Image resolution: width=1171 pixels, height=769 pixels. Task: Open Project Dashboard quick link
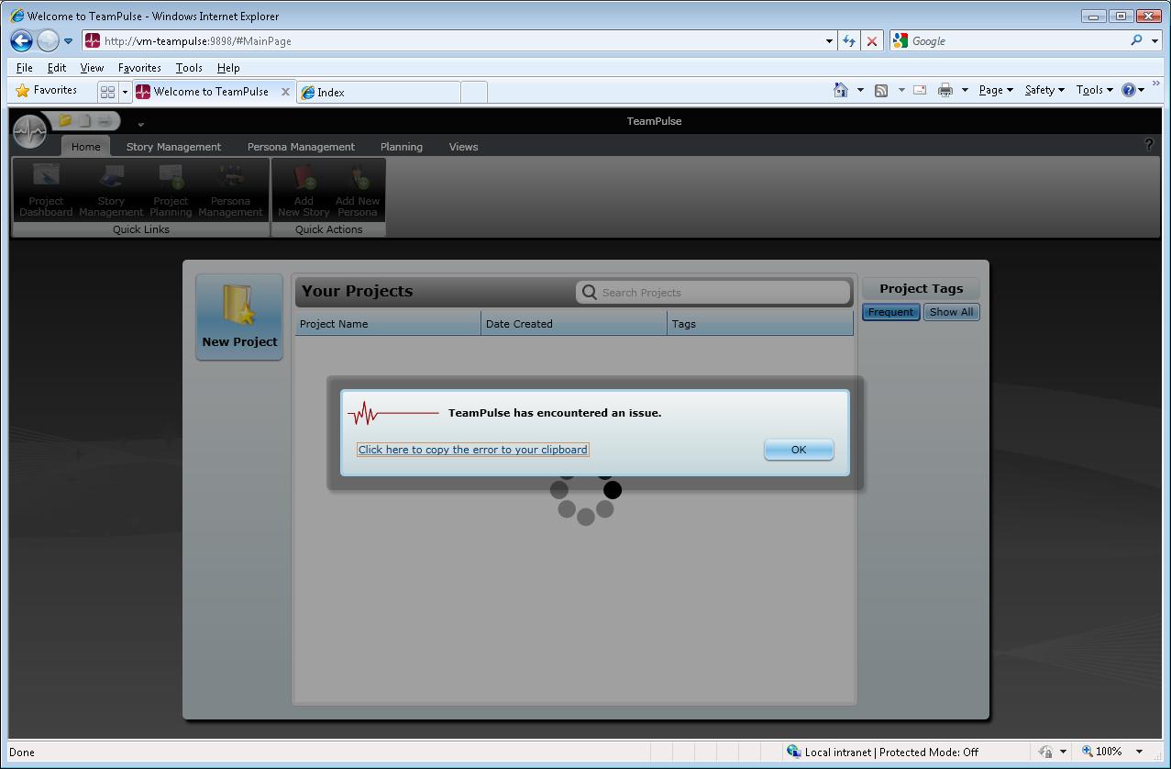tap(46, 191)
